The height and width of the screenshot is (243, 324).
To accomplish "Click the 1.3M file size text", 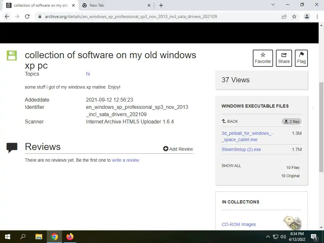I will [297, 133].
